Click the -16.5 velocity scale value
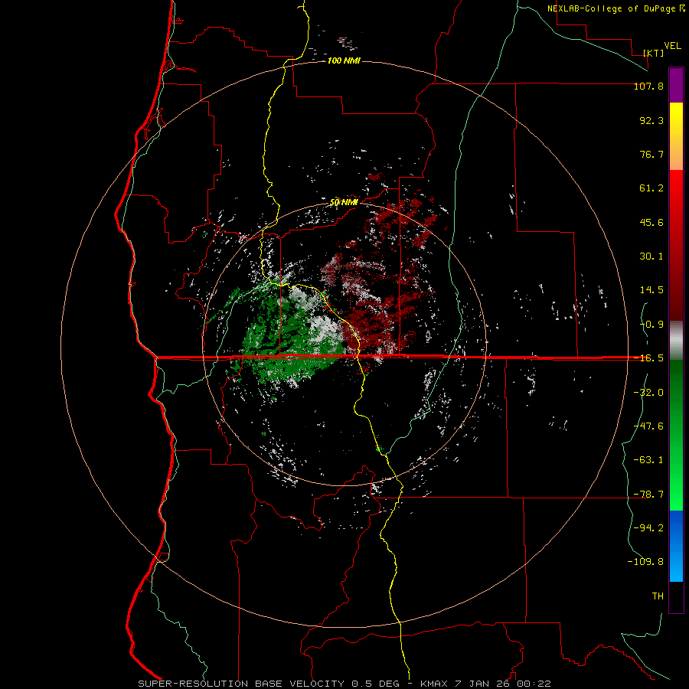 (648, 358)
